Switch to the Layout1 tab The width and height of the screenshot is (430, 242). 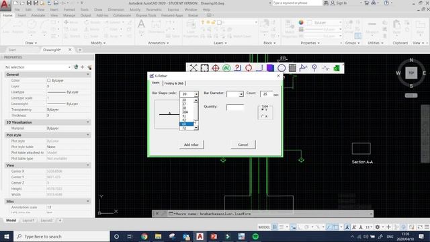28,220
